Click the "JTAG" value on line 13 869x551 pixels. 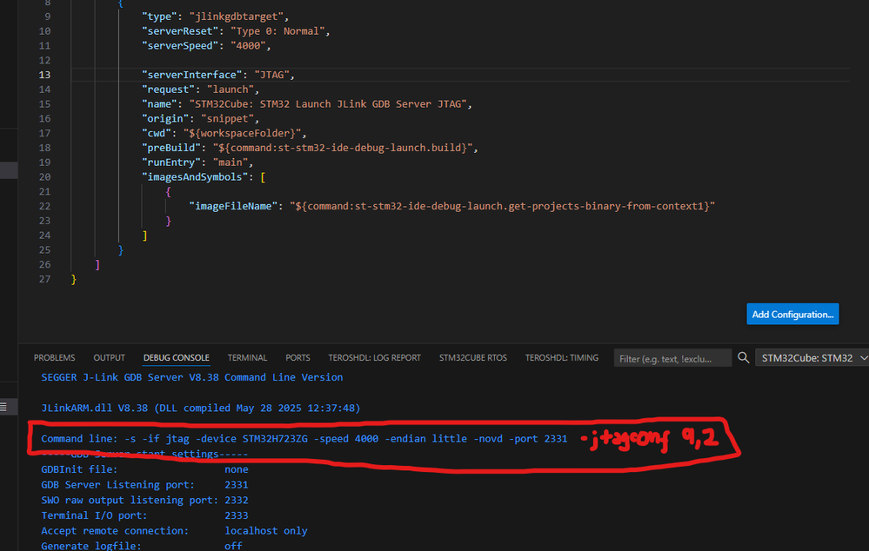click(271, 75)
